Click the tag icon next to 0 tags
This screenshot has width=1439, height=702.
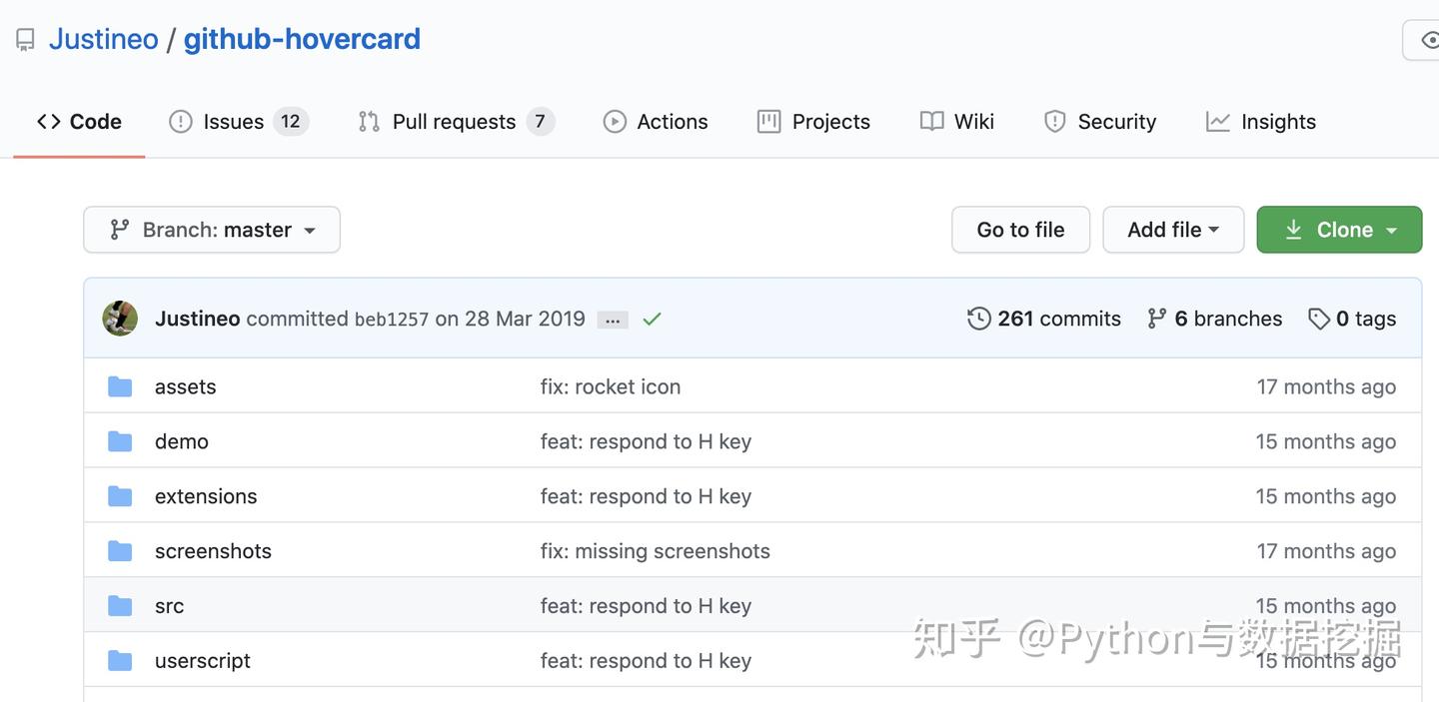tap(1319, 318)
